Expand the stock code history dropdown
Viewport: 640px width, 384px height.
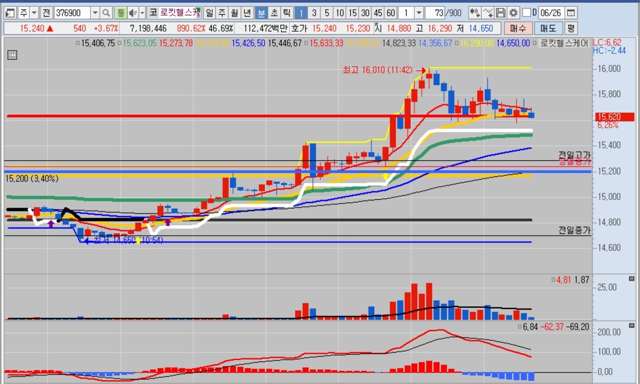point(94,13)
